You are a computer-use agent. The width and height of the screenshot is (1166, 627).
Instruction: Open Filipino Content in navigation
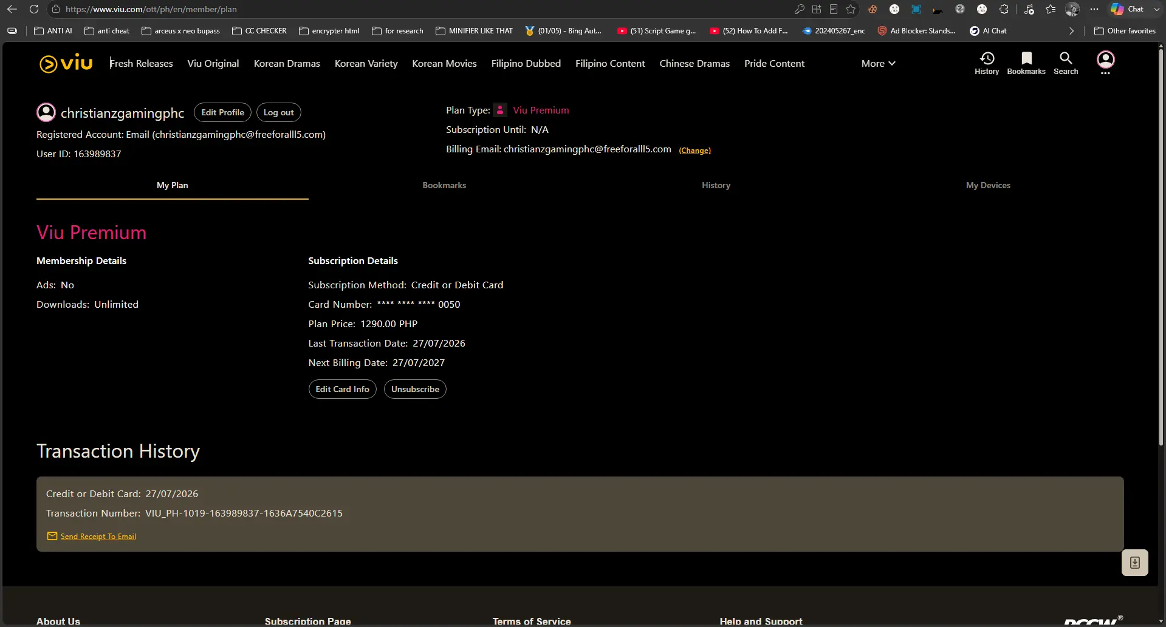click(610, 64)
